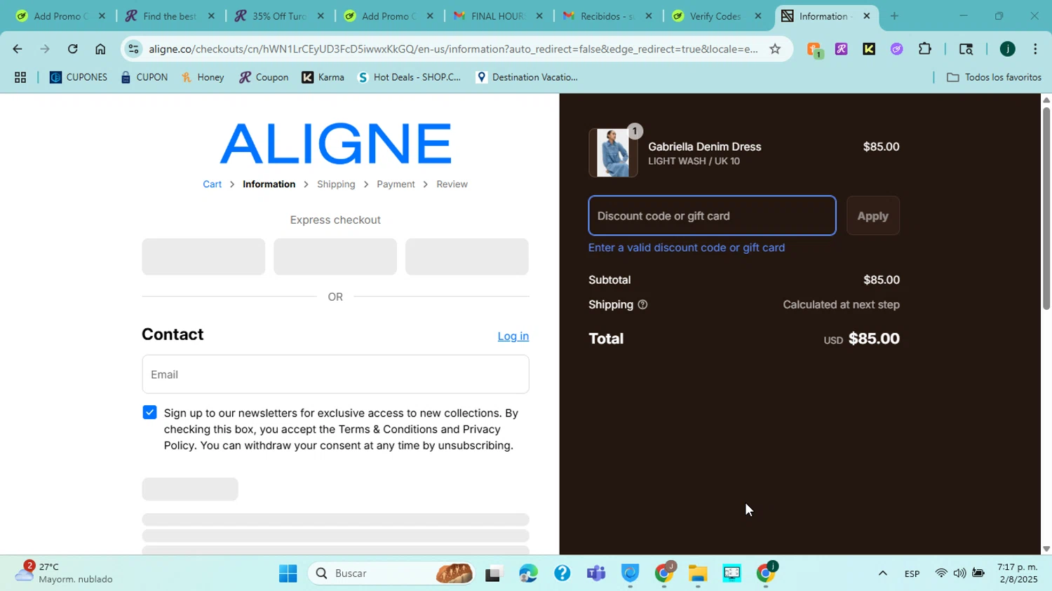This screenshot has height=591, width=1052.
Task: Open the Rakuten extension icon
Action: (842, 49)
